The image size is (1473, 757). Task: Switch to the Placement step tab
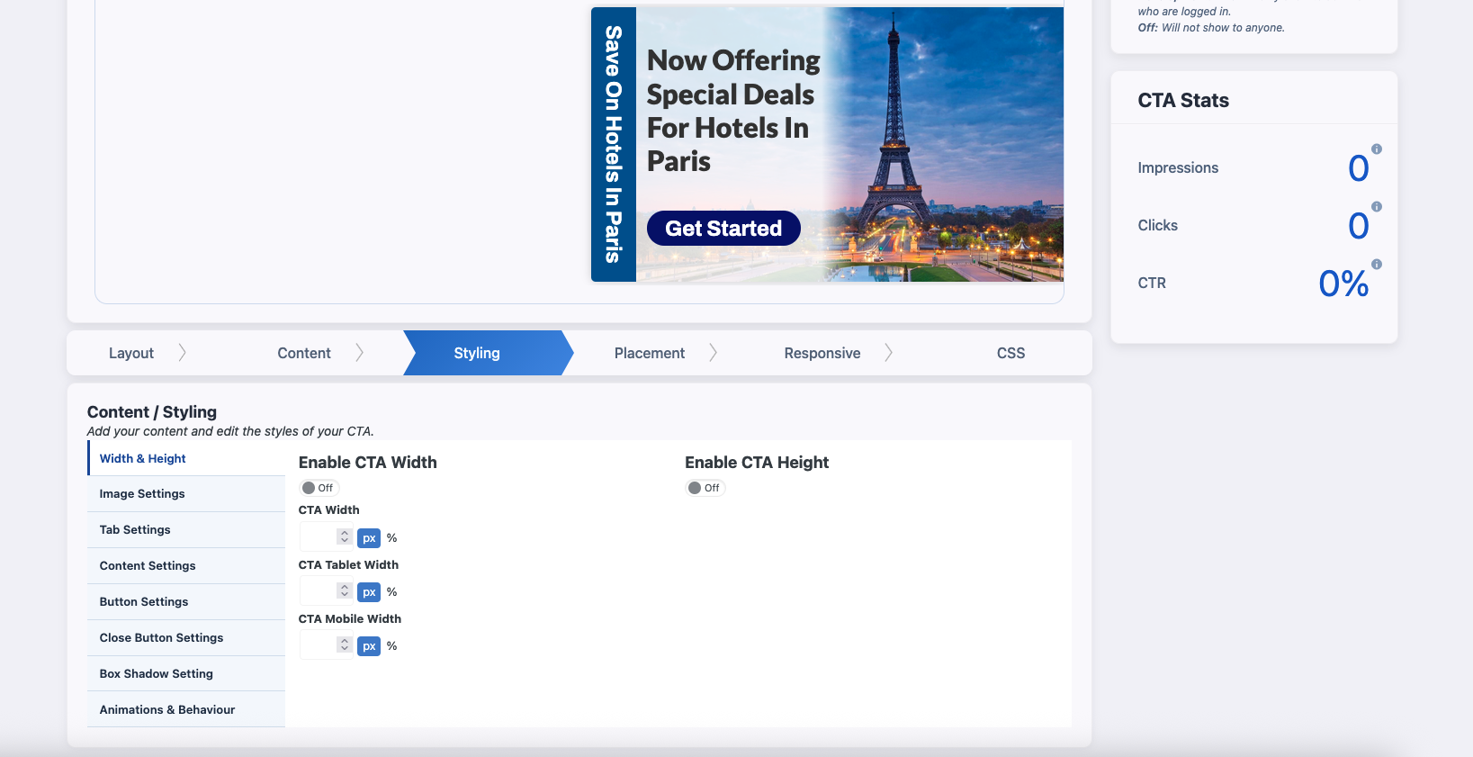[649, 353]
